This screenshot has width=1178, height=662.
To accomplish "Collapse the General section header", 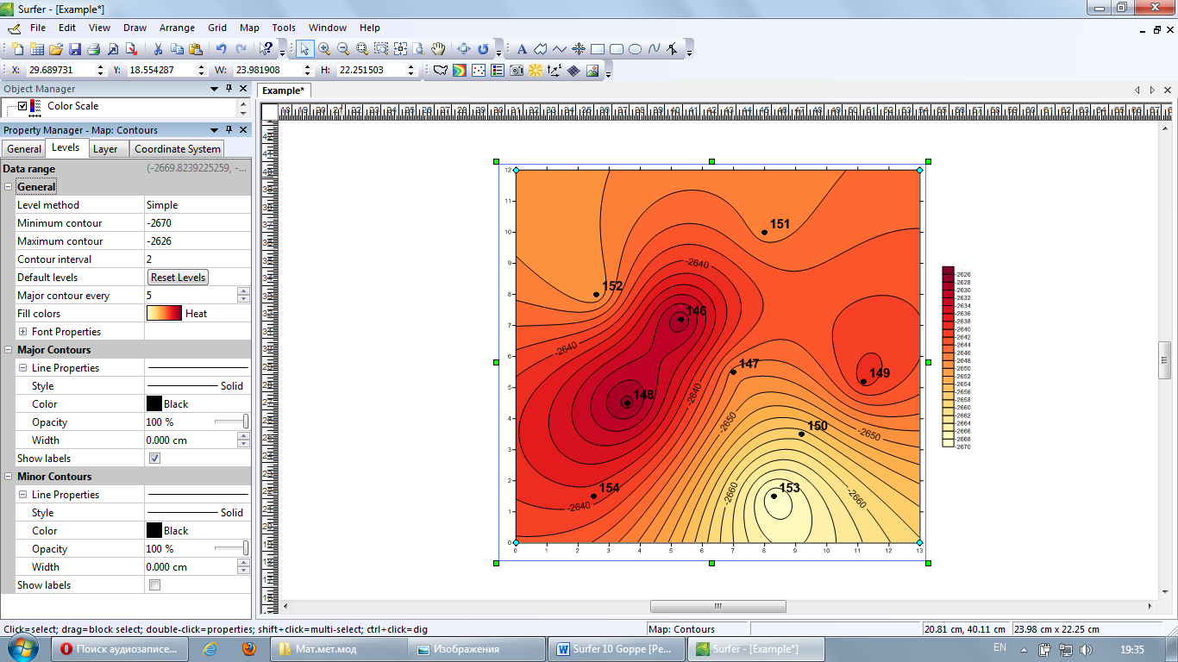I will pos(9,187).
